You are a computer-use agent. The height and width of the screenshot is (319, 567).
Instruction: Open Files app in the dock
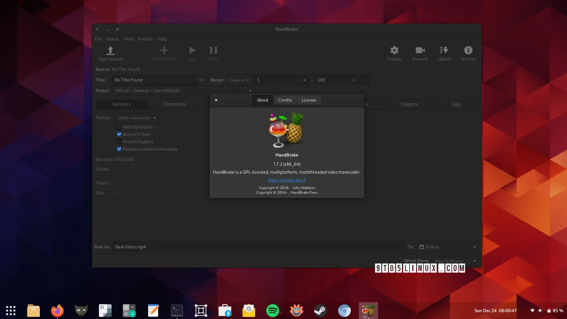(33, 310)
